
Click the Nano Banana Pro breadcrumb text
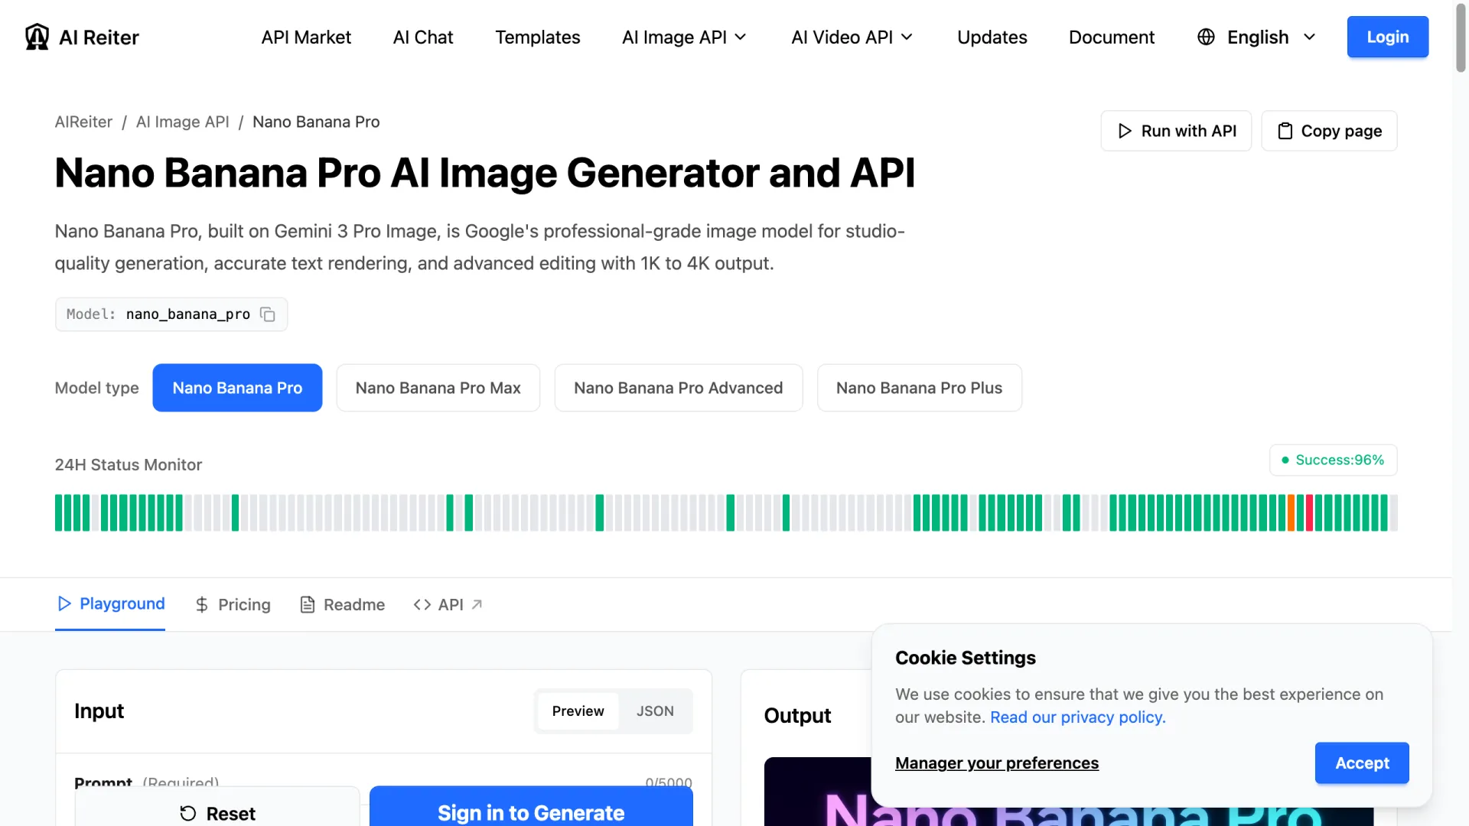coord(316,122)
